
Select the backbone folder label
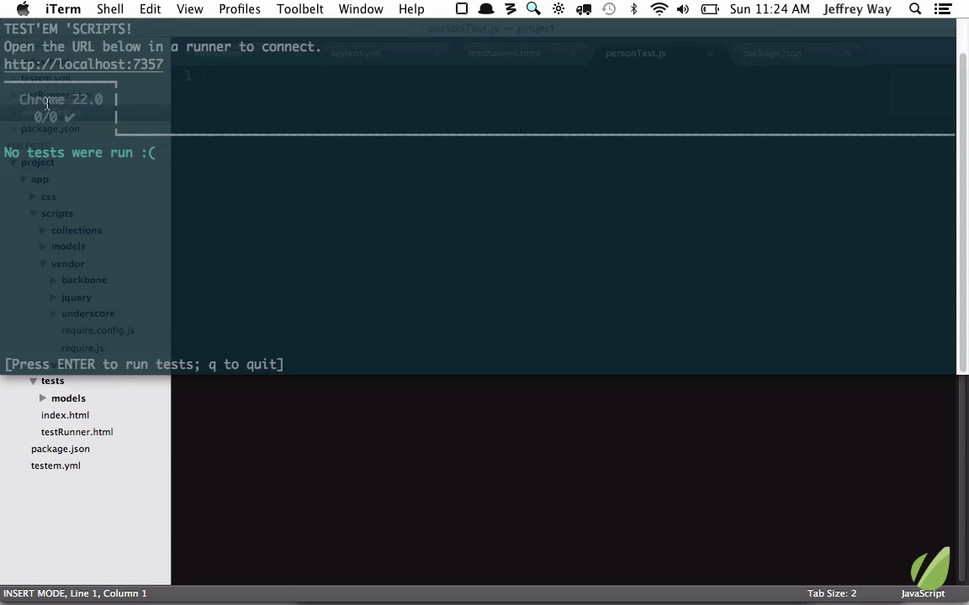tap(84, 280)
